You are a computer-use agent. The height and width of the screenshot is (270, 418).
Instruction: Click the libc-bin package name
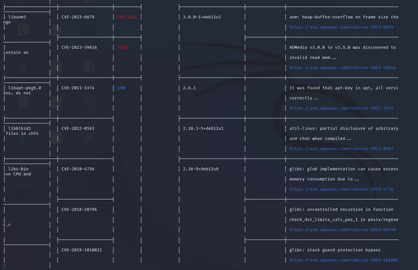click(x=18, y=169)
